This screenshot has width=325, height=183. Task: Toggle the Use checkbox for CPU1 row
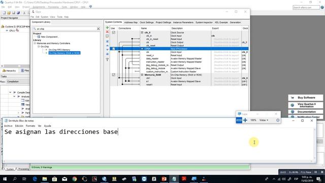[114, 49]
